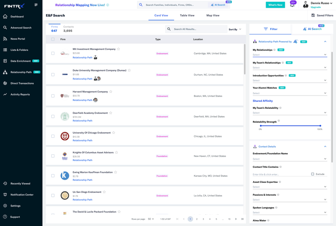Screen dimensions: 336x226
Task: Click right handle of Relatability Strength slider
Action: (x=320, y=126)
